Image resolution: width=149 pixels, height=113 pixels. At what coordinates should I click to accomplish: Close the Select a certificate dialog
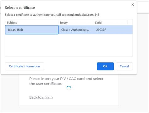[133, 5]
